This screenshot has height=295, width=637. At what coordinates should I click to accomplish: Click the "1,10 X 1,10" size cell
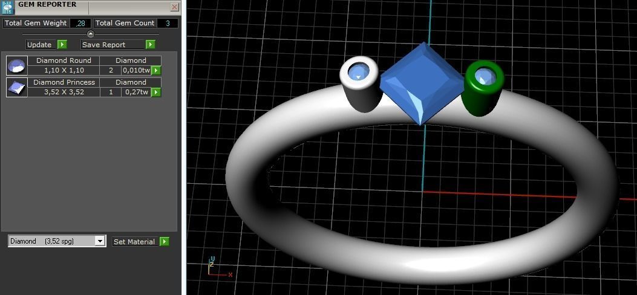tap(64, 70)
